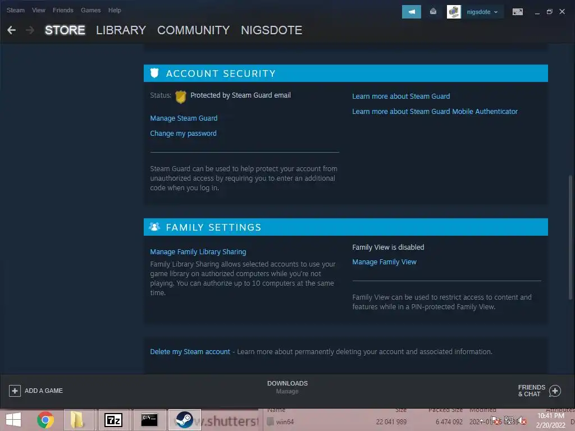The image size is (575, 431).
Task: Switch to Big Picture mode icon
Action: [517, 12]
